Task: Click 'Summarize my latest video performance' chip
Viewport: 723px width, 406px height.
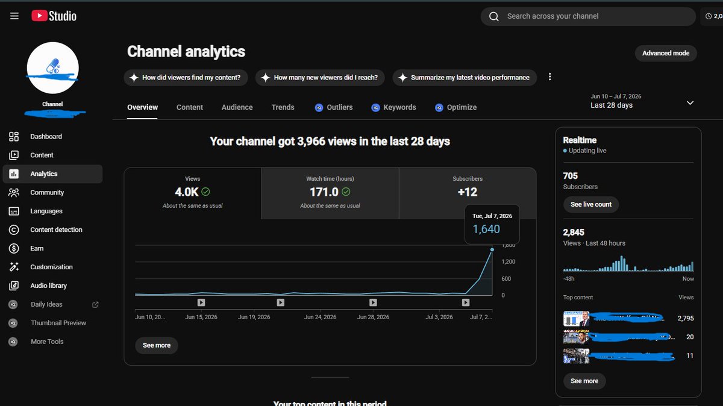Action: (x=465, y=77)
